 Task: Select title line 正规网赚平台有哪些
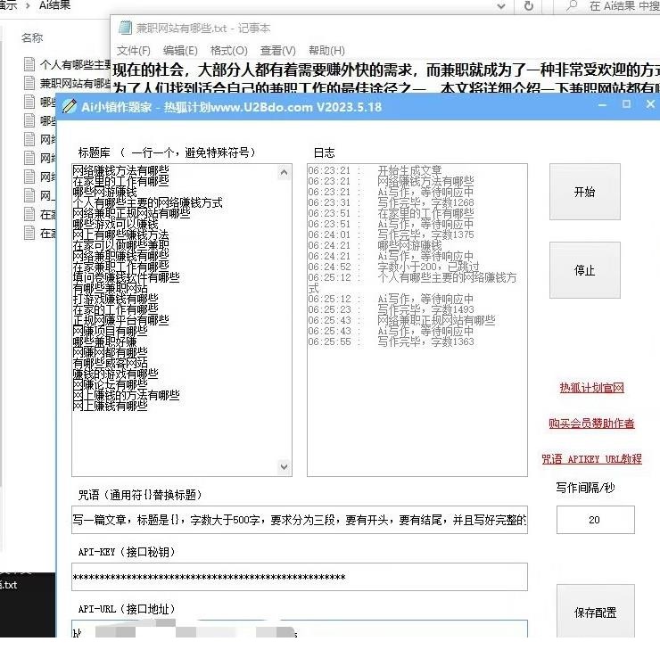pos(120,320)
